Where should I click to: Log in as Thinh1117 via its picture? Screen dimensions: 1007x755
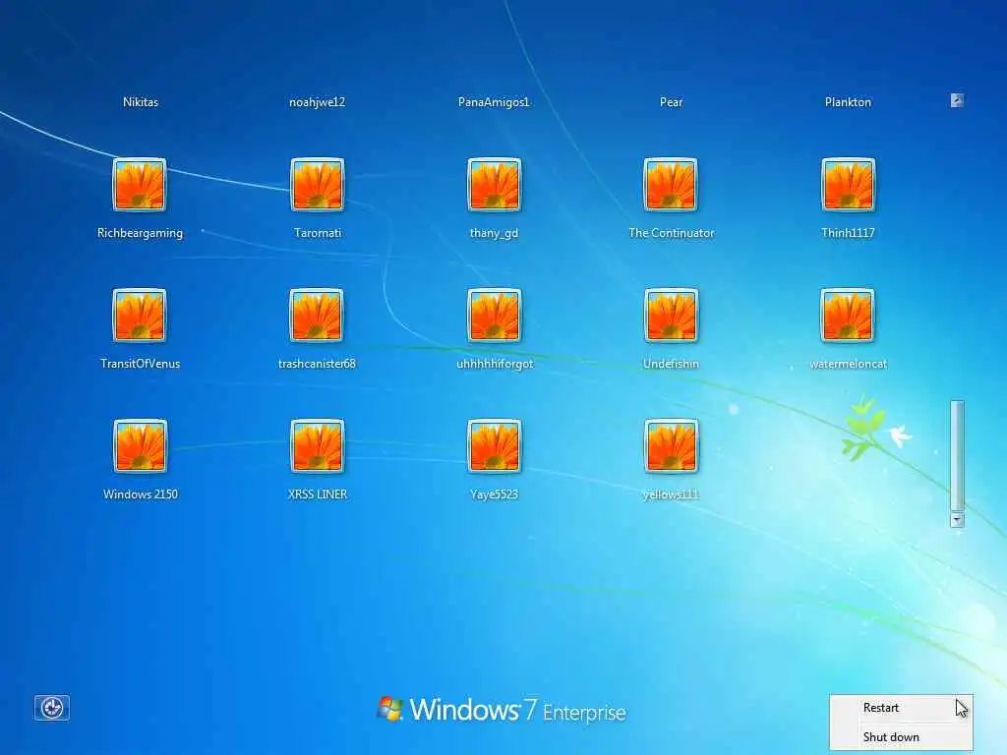pyautogui.click(x=848, y=185)
